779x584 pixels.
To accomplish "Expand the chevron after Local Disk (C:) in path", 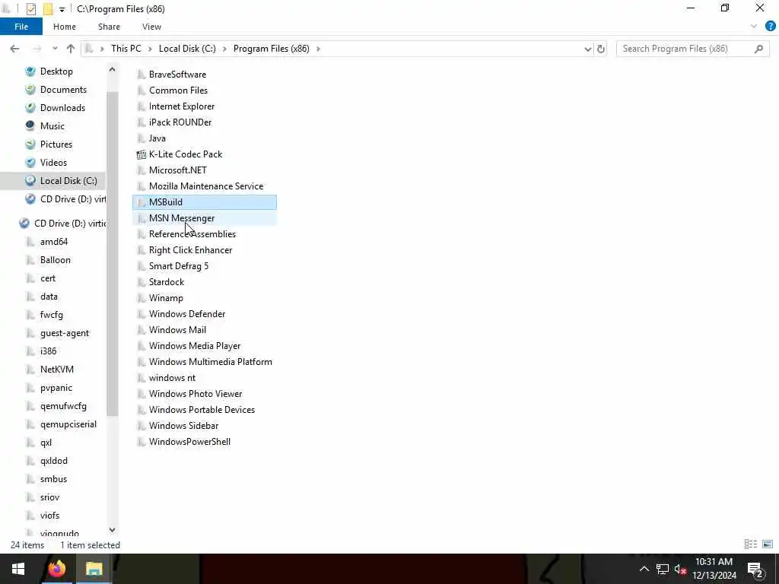I will coord(224,49).
